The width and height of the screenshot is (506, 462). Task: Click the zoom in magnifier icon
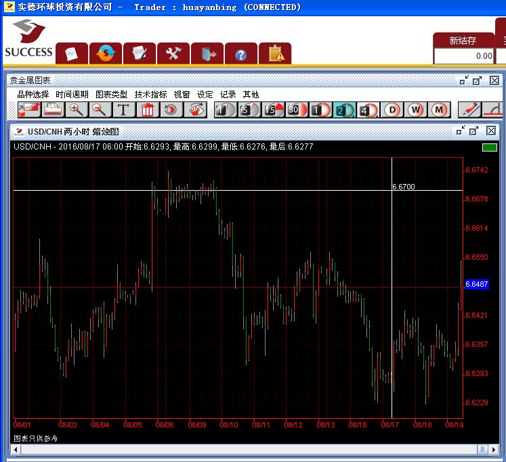77,110
